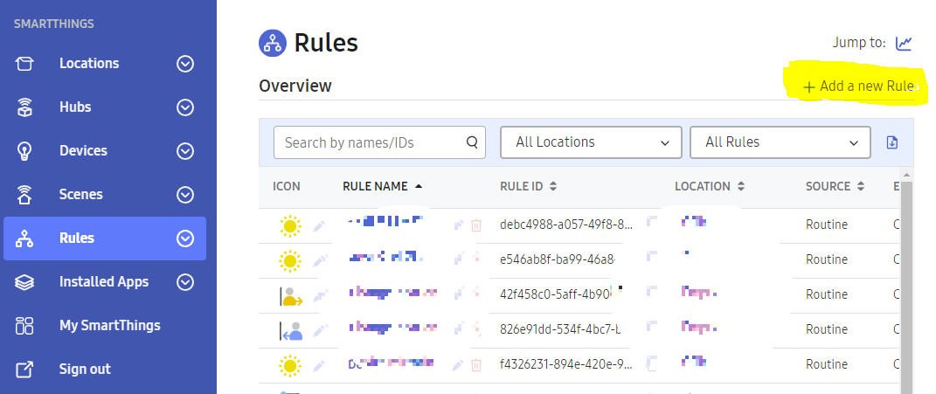Viewport: 936px width, 394px height.
Task: Click Add a new Rule
Action: pyautogui.click(x=858, y=86)
